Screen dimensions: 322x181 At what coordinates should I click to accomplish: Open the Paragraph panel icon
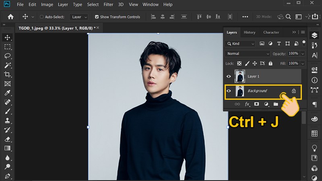tap(314, 105)
